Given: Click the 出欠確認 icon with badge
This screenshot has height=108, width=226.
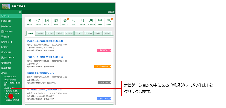Looking at the screenshot, I should 109,21.
